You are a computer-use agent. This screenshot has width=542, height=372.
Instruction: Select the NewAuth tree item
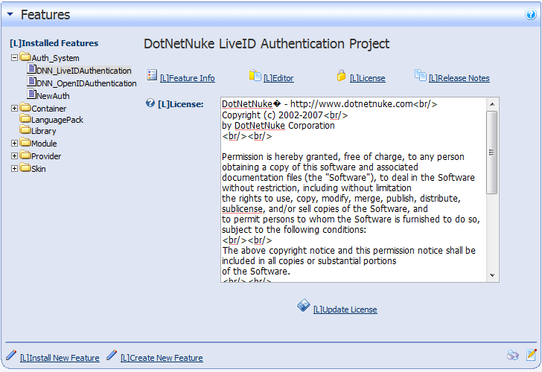pos(53,96)
